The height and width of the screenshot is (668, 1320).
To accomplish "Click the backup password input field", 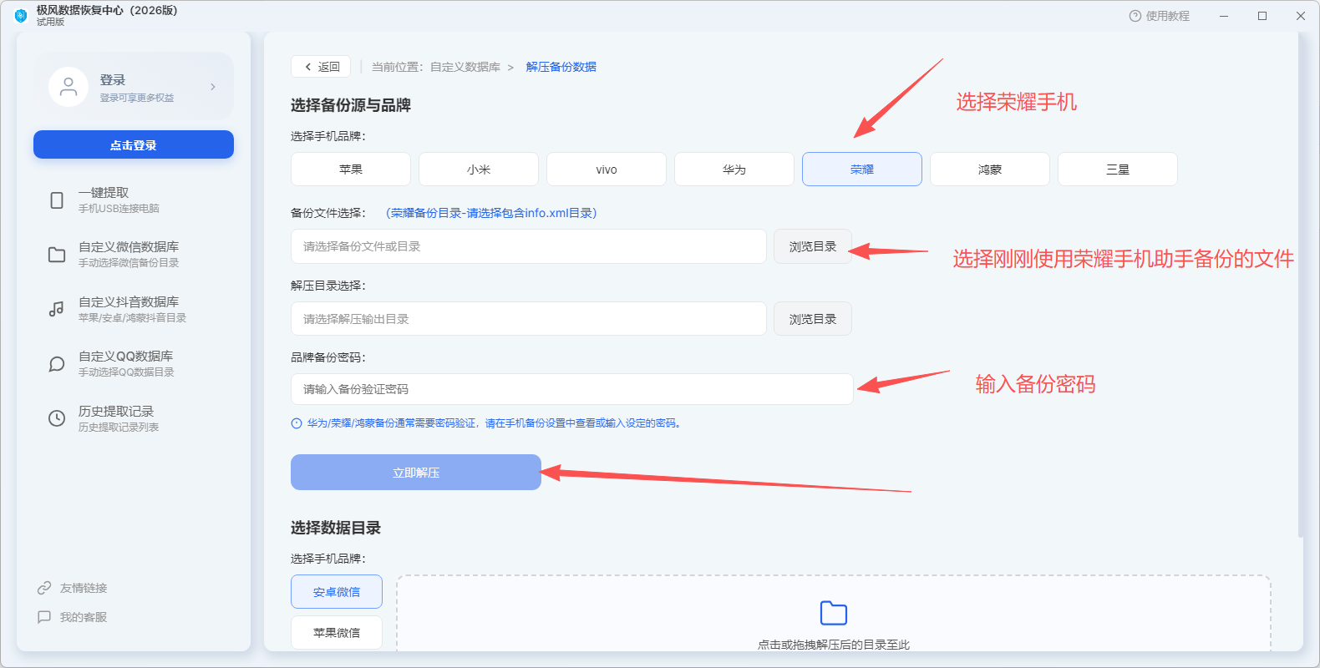I will point(572,389).
